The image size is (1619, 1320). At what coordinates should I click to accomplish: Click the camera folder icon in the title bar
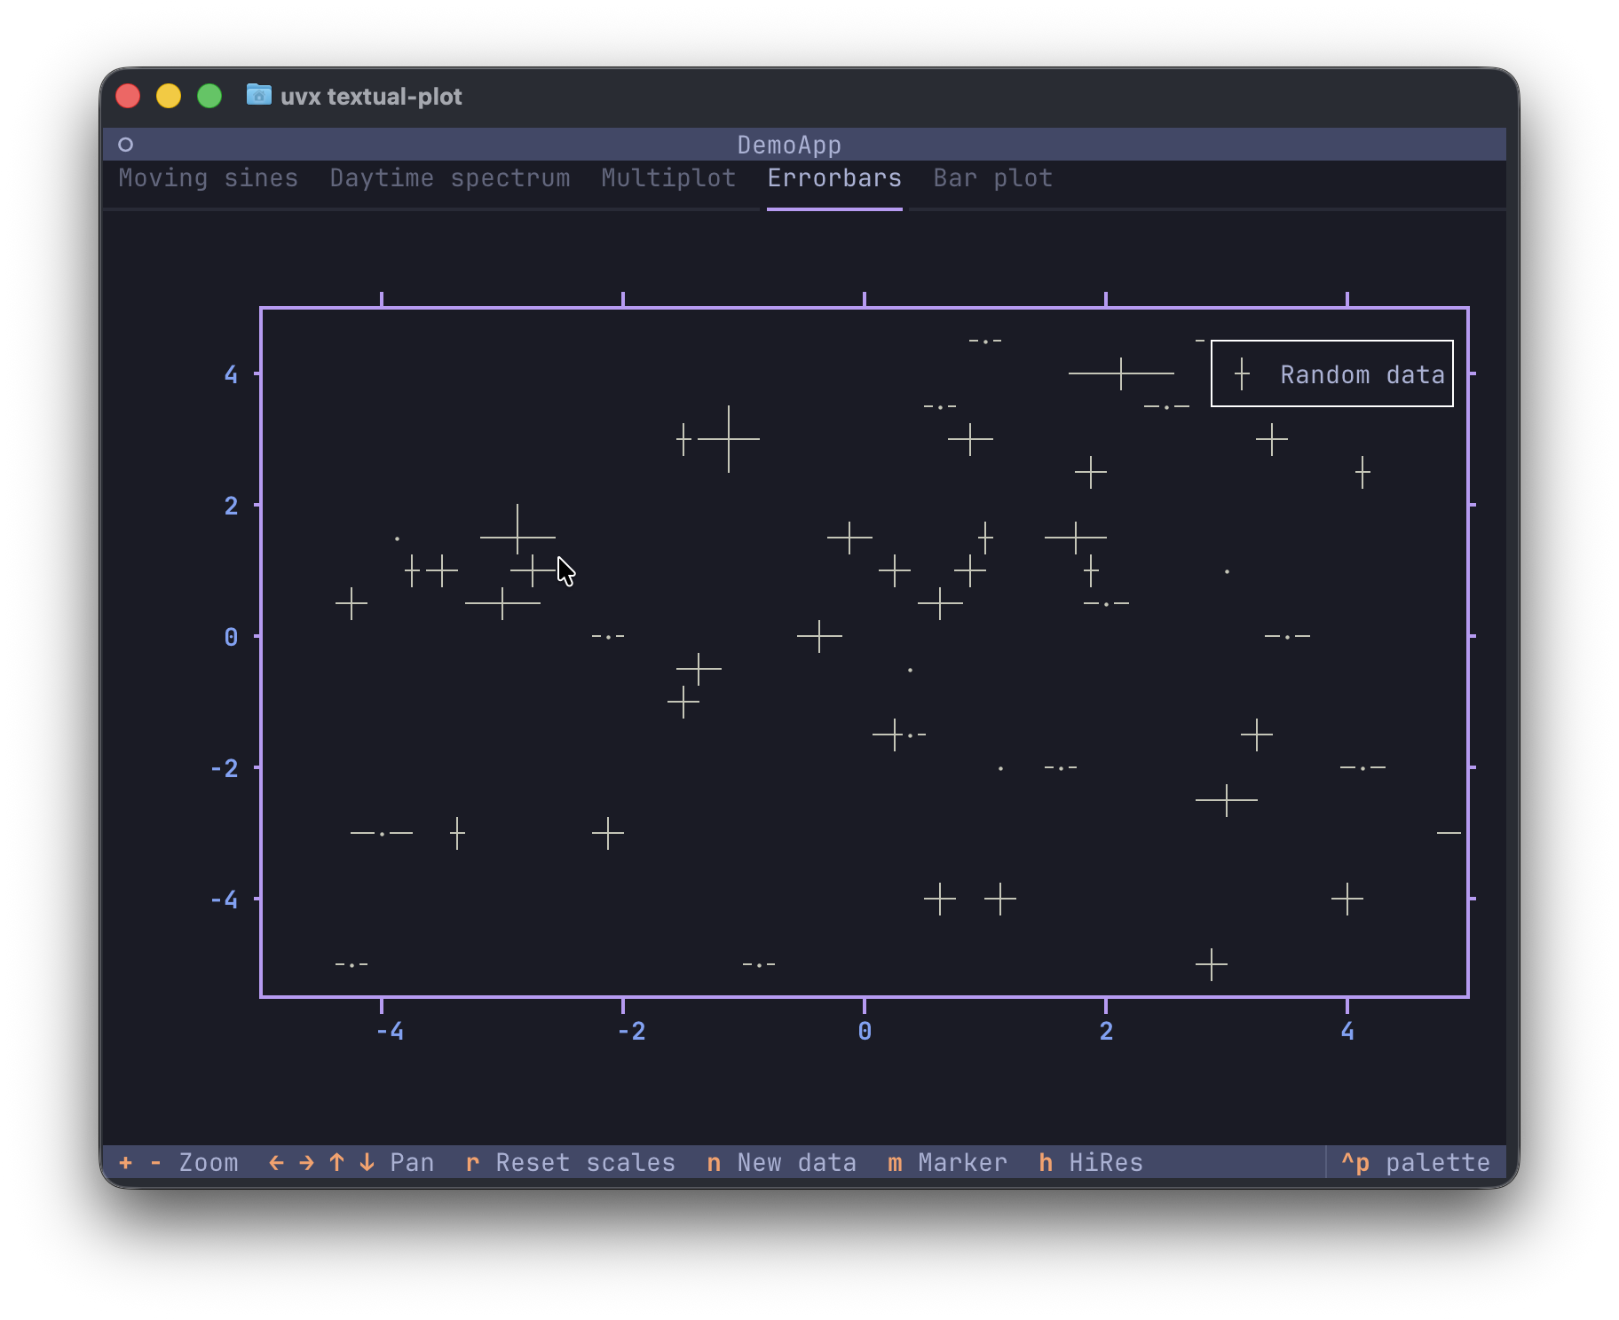pos(258,96)
